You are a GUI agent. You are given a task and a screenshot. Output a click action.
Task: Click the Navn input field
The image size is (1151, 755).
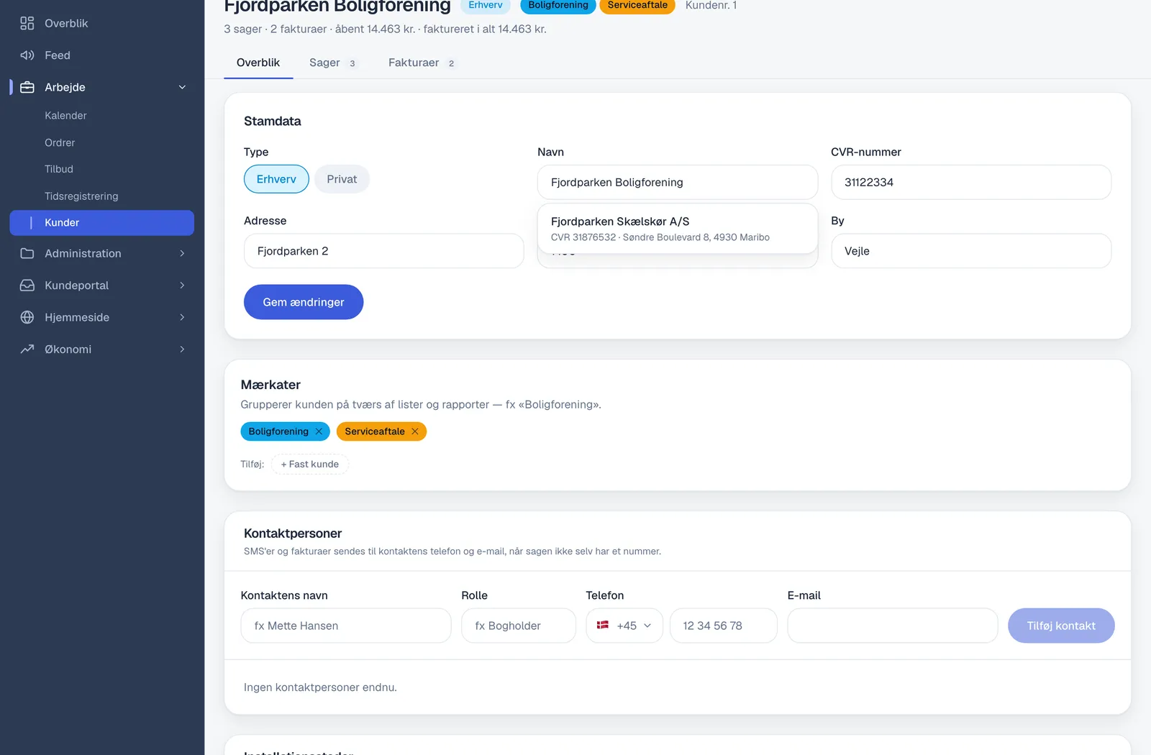coord(678,183)
